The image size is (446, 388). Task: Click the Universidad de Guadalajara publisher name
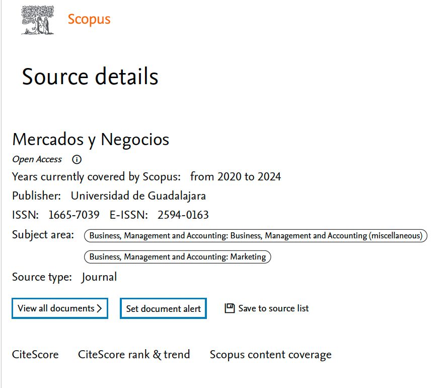click(138, 196)
